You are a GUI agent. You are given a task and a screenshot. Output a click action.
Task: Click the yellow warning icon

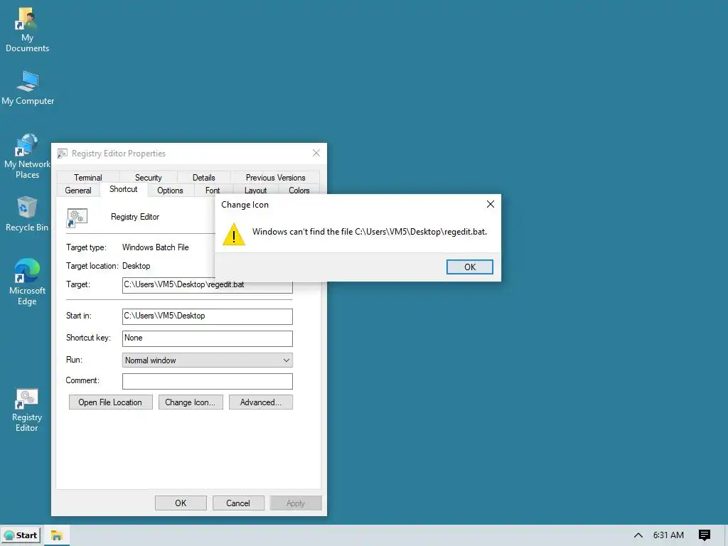tap(233, 233)
